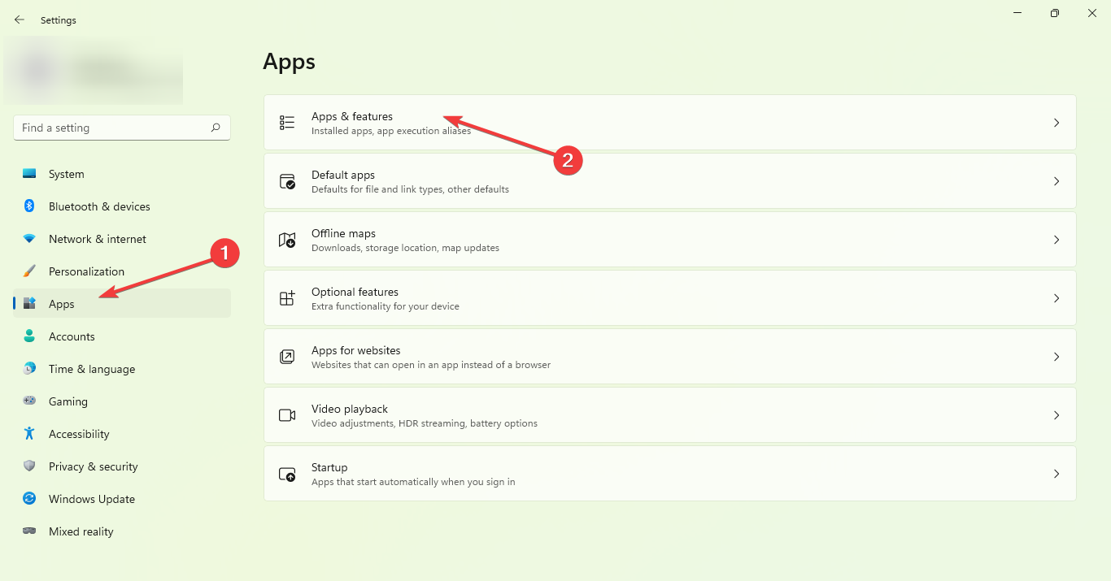Open Default apps via right chevron

(1057, 181)
